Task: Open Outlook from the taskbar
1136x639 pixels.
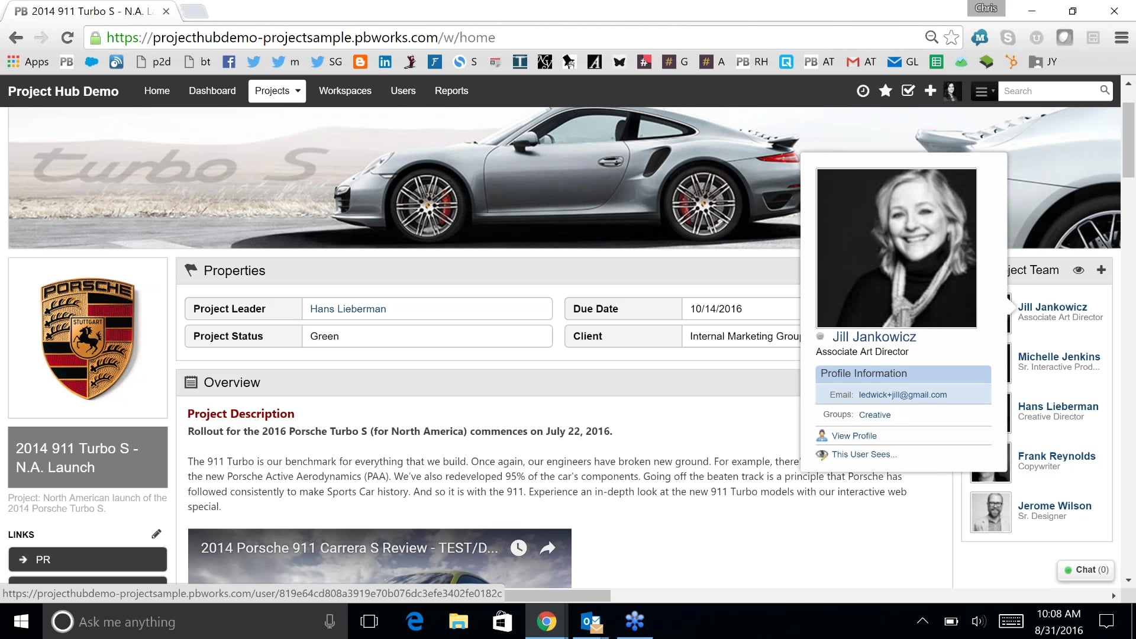Action: pyautogui.click(x=591, y=621)
